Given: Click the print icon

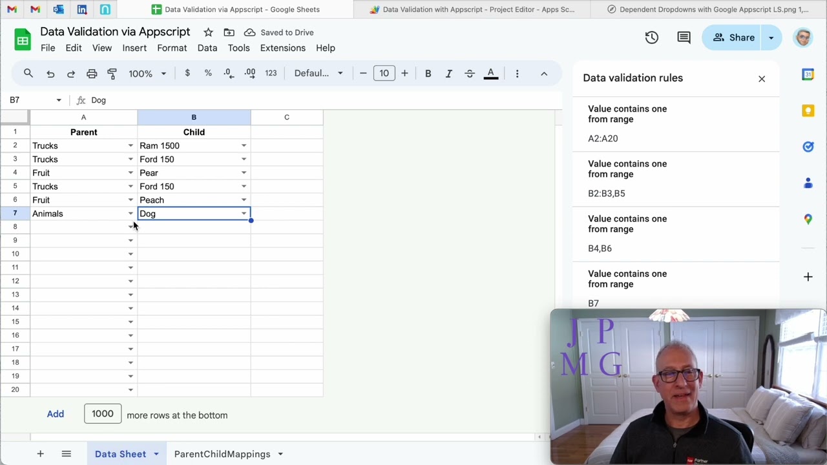Looking at the screenshot, I should (x=92, y=74).
